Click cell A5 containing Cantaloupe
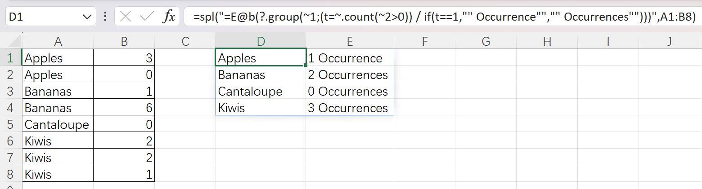This screenshot has height=189, width=702. 58,124
